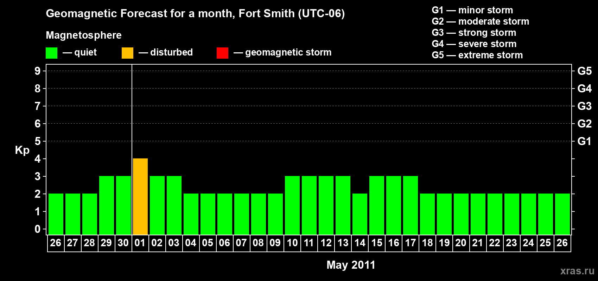Viewport: 598px width, 281px height.
Task: Click the 'G3 — strong storm' legend line
Action: pos(474,33)
